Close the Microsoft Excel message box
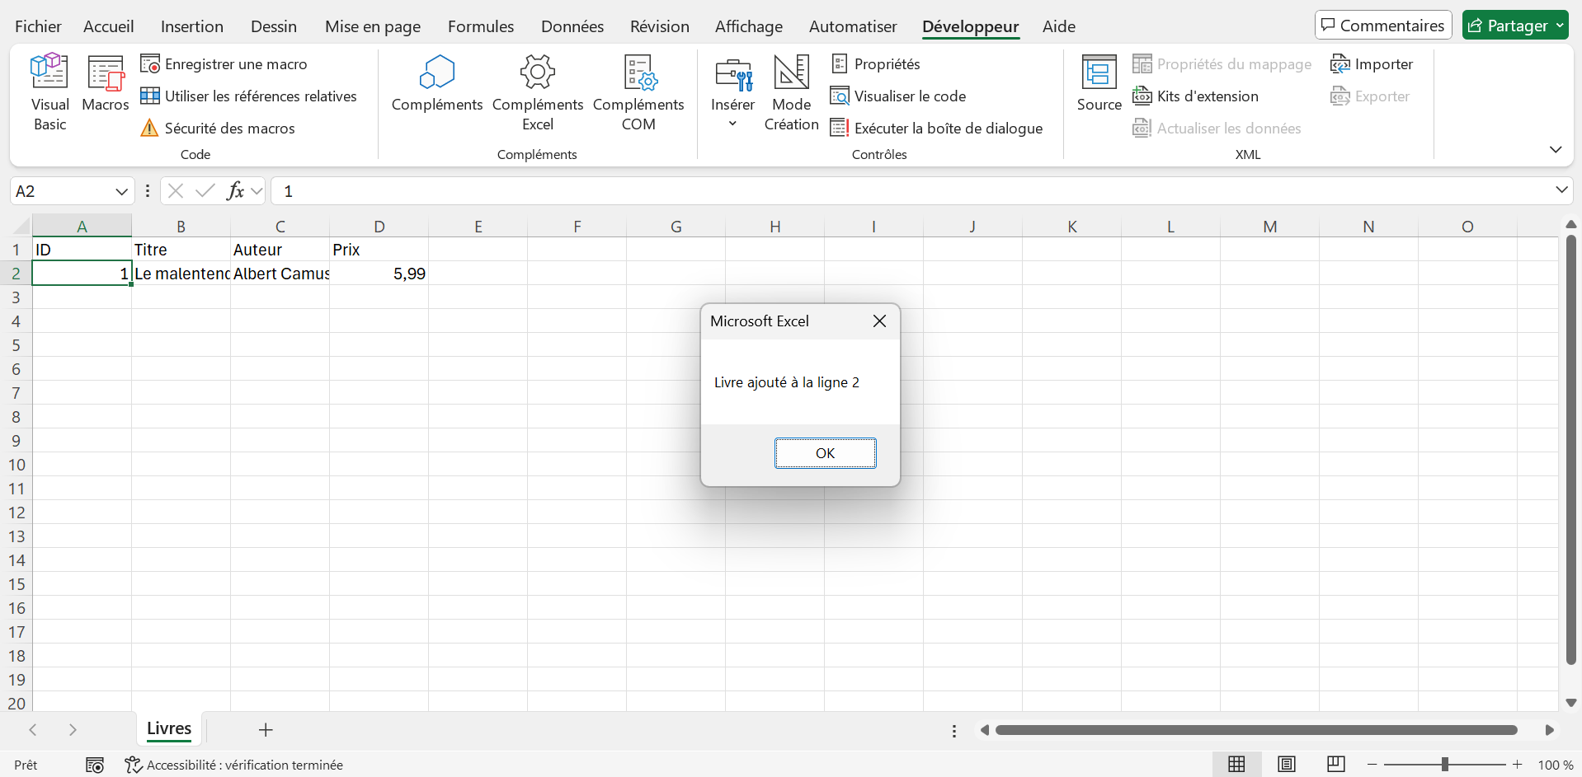 (x=879, y=321)
